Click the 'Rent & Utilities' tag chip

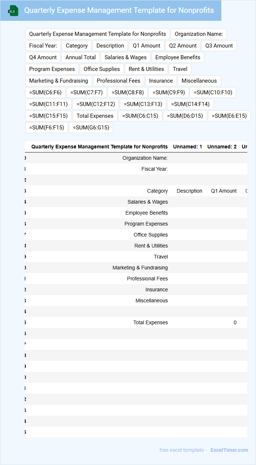coord(146,69)
